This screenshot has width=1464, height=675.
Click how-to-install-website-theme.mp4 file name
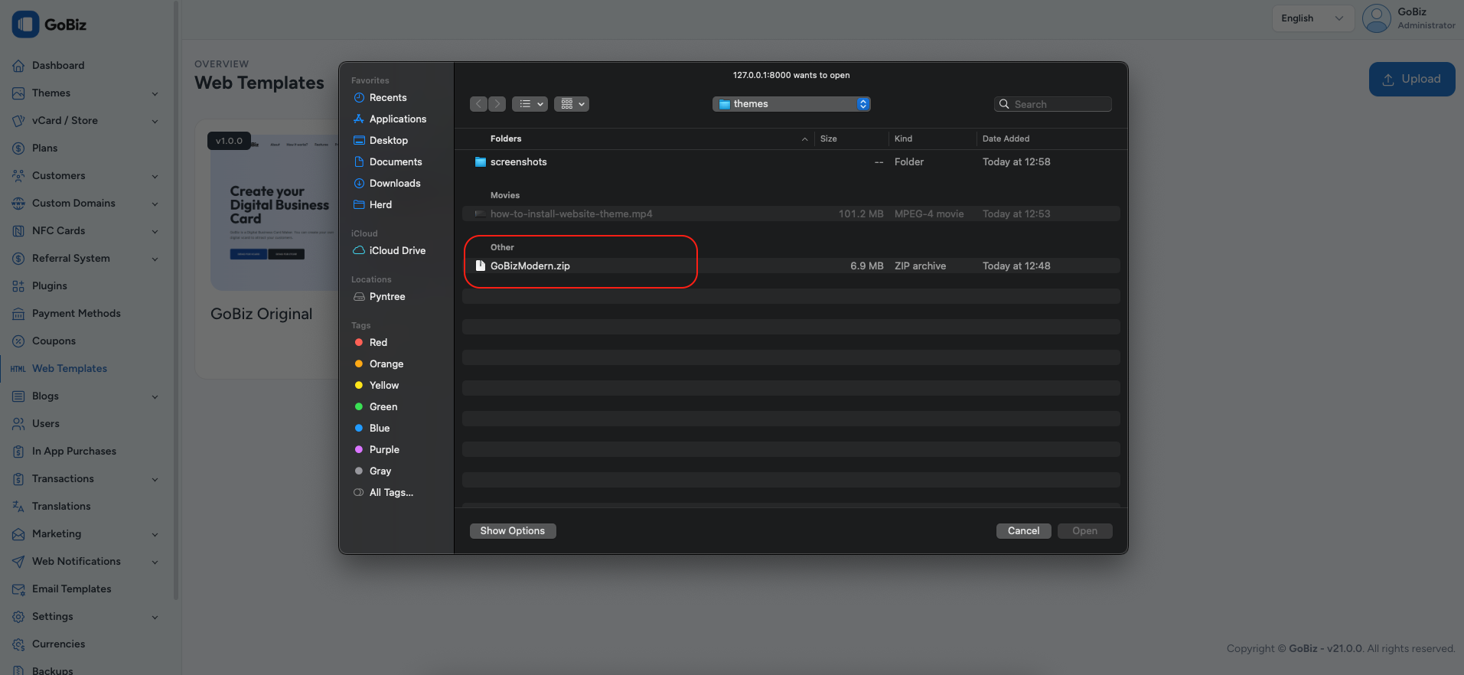(x=572, y=214)
